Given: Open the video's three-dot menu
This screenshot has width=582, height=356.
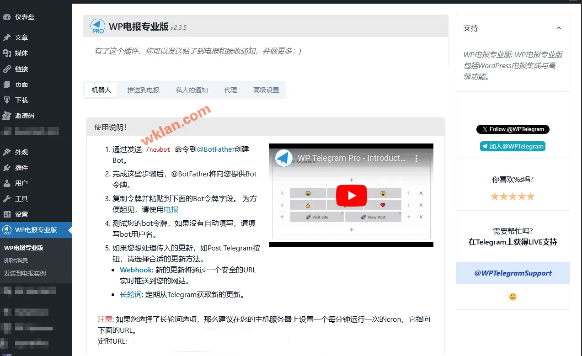Looking at the screenshot, I should 416,159.
